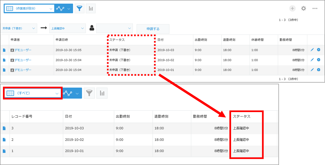The height and width of the screenshot is (165, 325).
Task: Click the plus icon to add record
Action: [x=292, y=8]
